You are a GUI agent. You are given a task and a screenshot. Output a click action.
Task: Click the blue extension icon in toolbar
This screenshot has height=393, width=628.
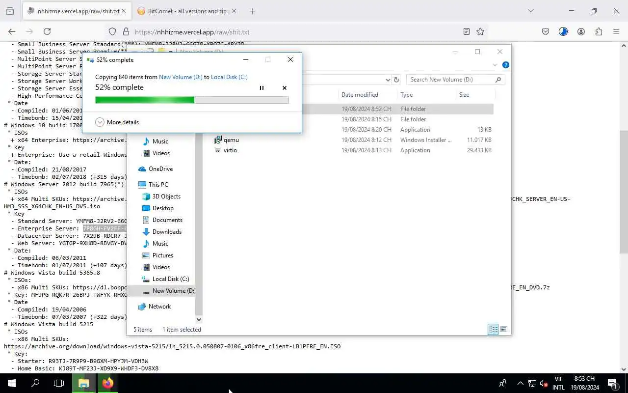click(x=563, y=31)
